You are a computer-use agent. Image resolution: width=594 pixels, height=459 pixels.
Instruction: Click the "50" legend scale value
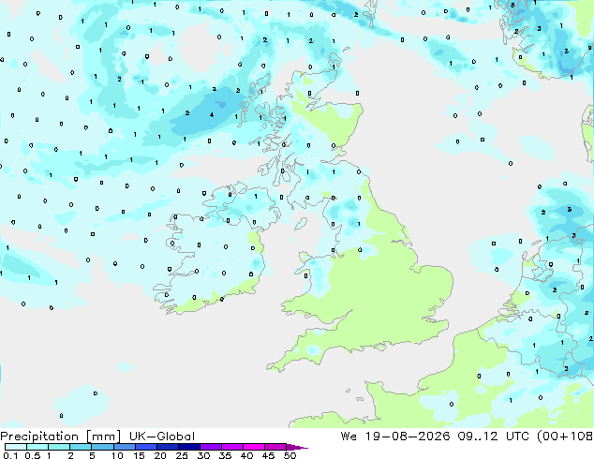[x=290, y=455]
